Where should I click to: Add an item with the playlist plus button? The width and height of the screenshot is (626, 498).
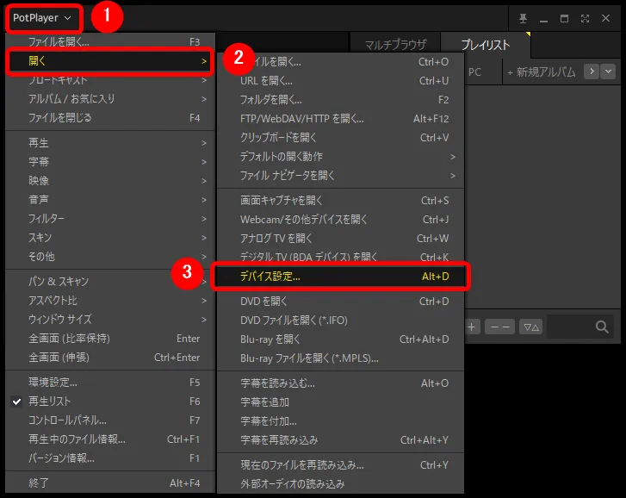pyautogui.click(x=472, y=327)
